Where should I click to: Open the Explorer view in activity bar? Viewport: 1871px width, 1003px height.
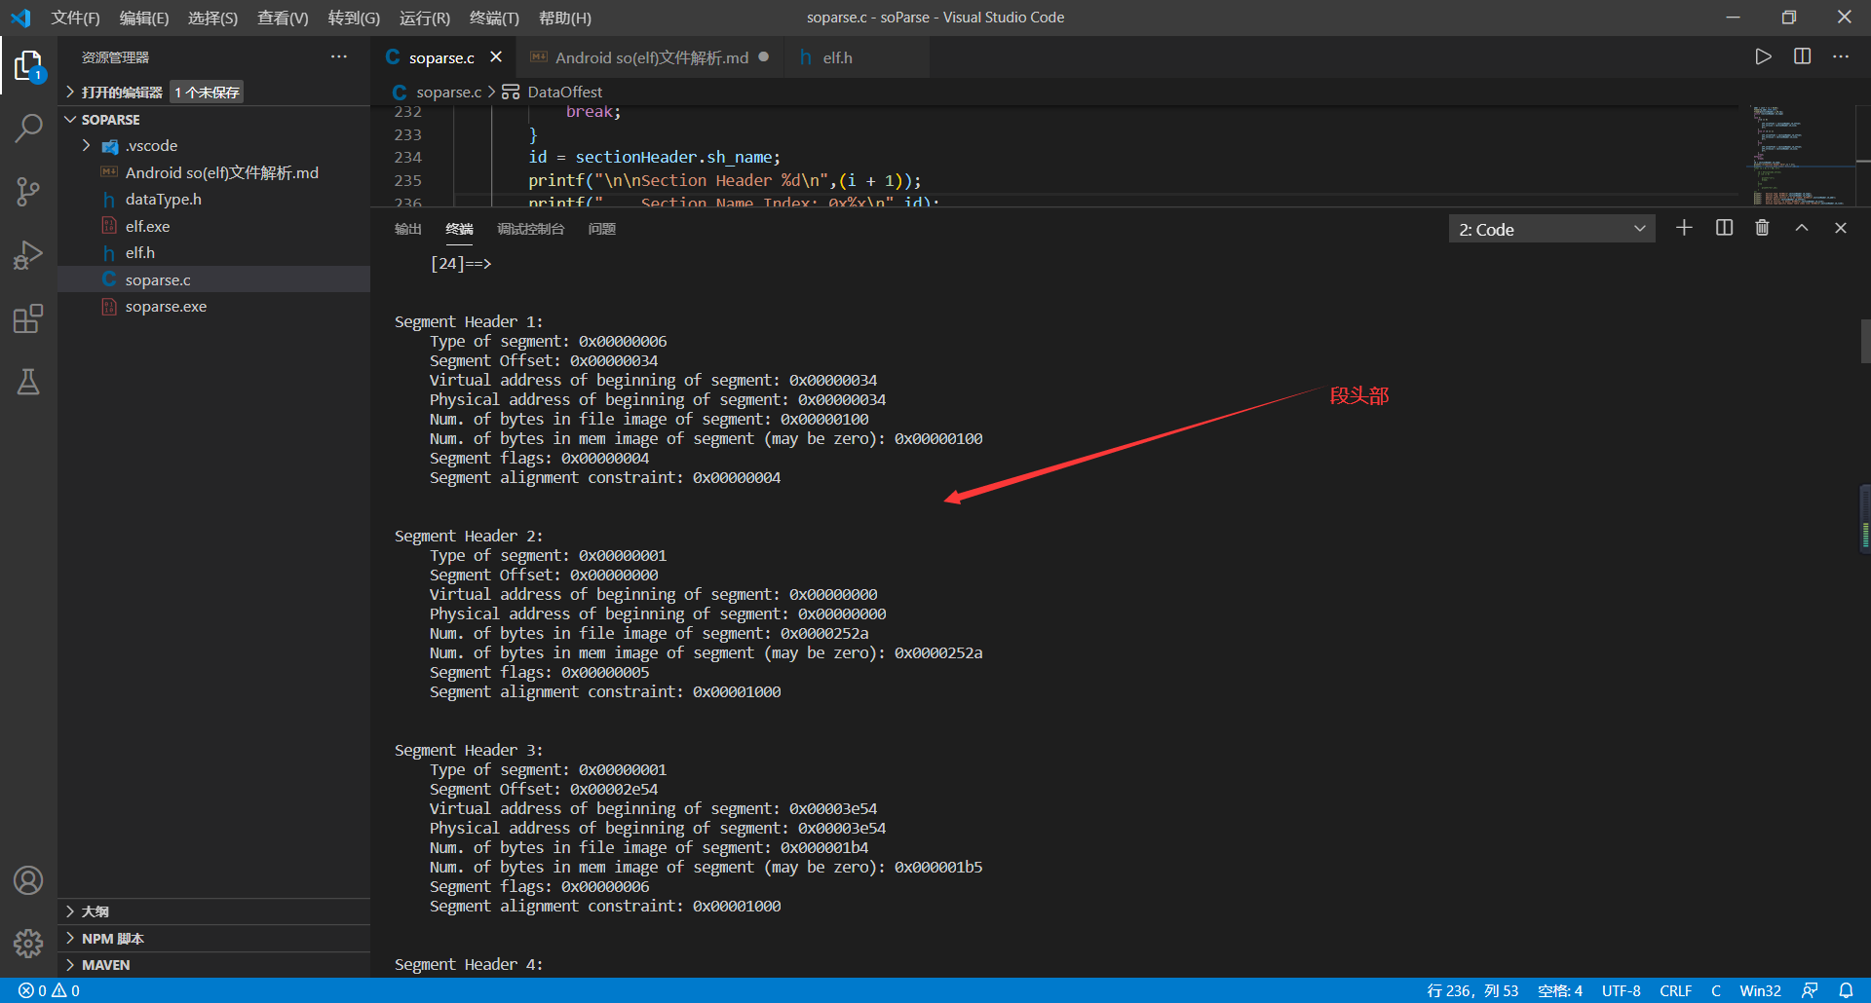pyautogui.click(x=28, y=66)
